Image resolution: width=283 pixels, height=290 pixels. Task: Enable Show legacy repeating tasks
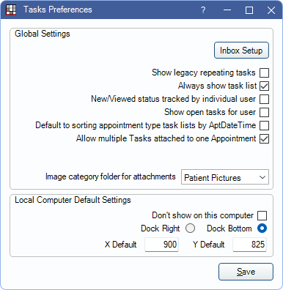[265, 72]
